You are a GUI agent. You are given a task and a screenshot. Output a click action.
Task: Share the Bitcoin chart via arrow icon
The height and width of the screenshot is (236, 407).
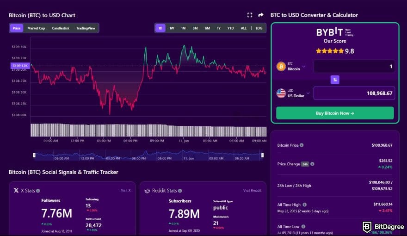(x=261, y=15)
